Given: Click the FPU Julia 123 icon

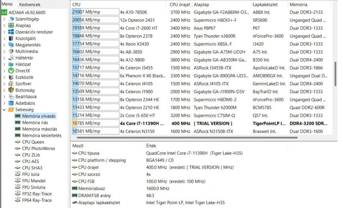Looking at the screenshot, I should [x=18, y=174].
